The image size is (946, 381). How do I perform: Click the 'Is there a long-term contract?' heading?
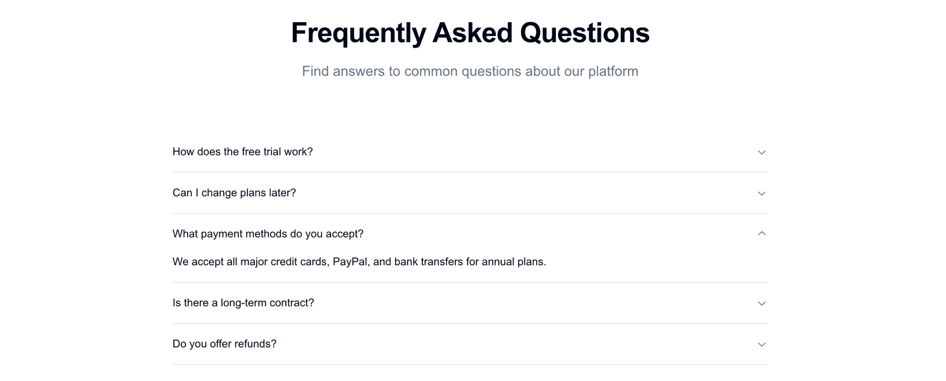coord(244,303)
